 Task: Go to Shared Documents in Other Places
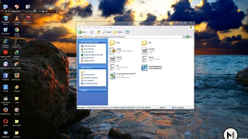click(x=91, y=78)
